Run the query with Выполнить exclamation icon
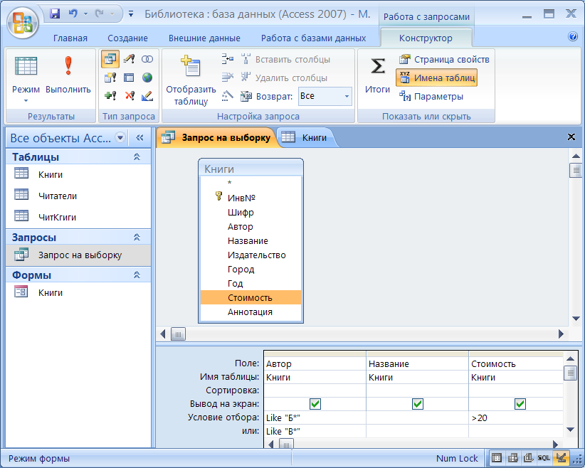The height and width of the screenshot is (468, 585). coord(68,66)
